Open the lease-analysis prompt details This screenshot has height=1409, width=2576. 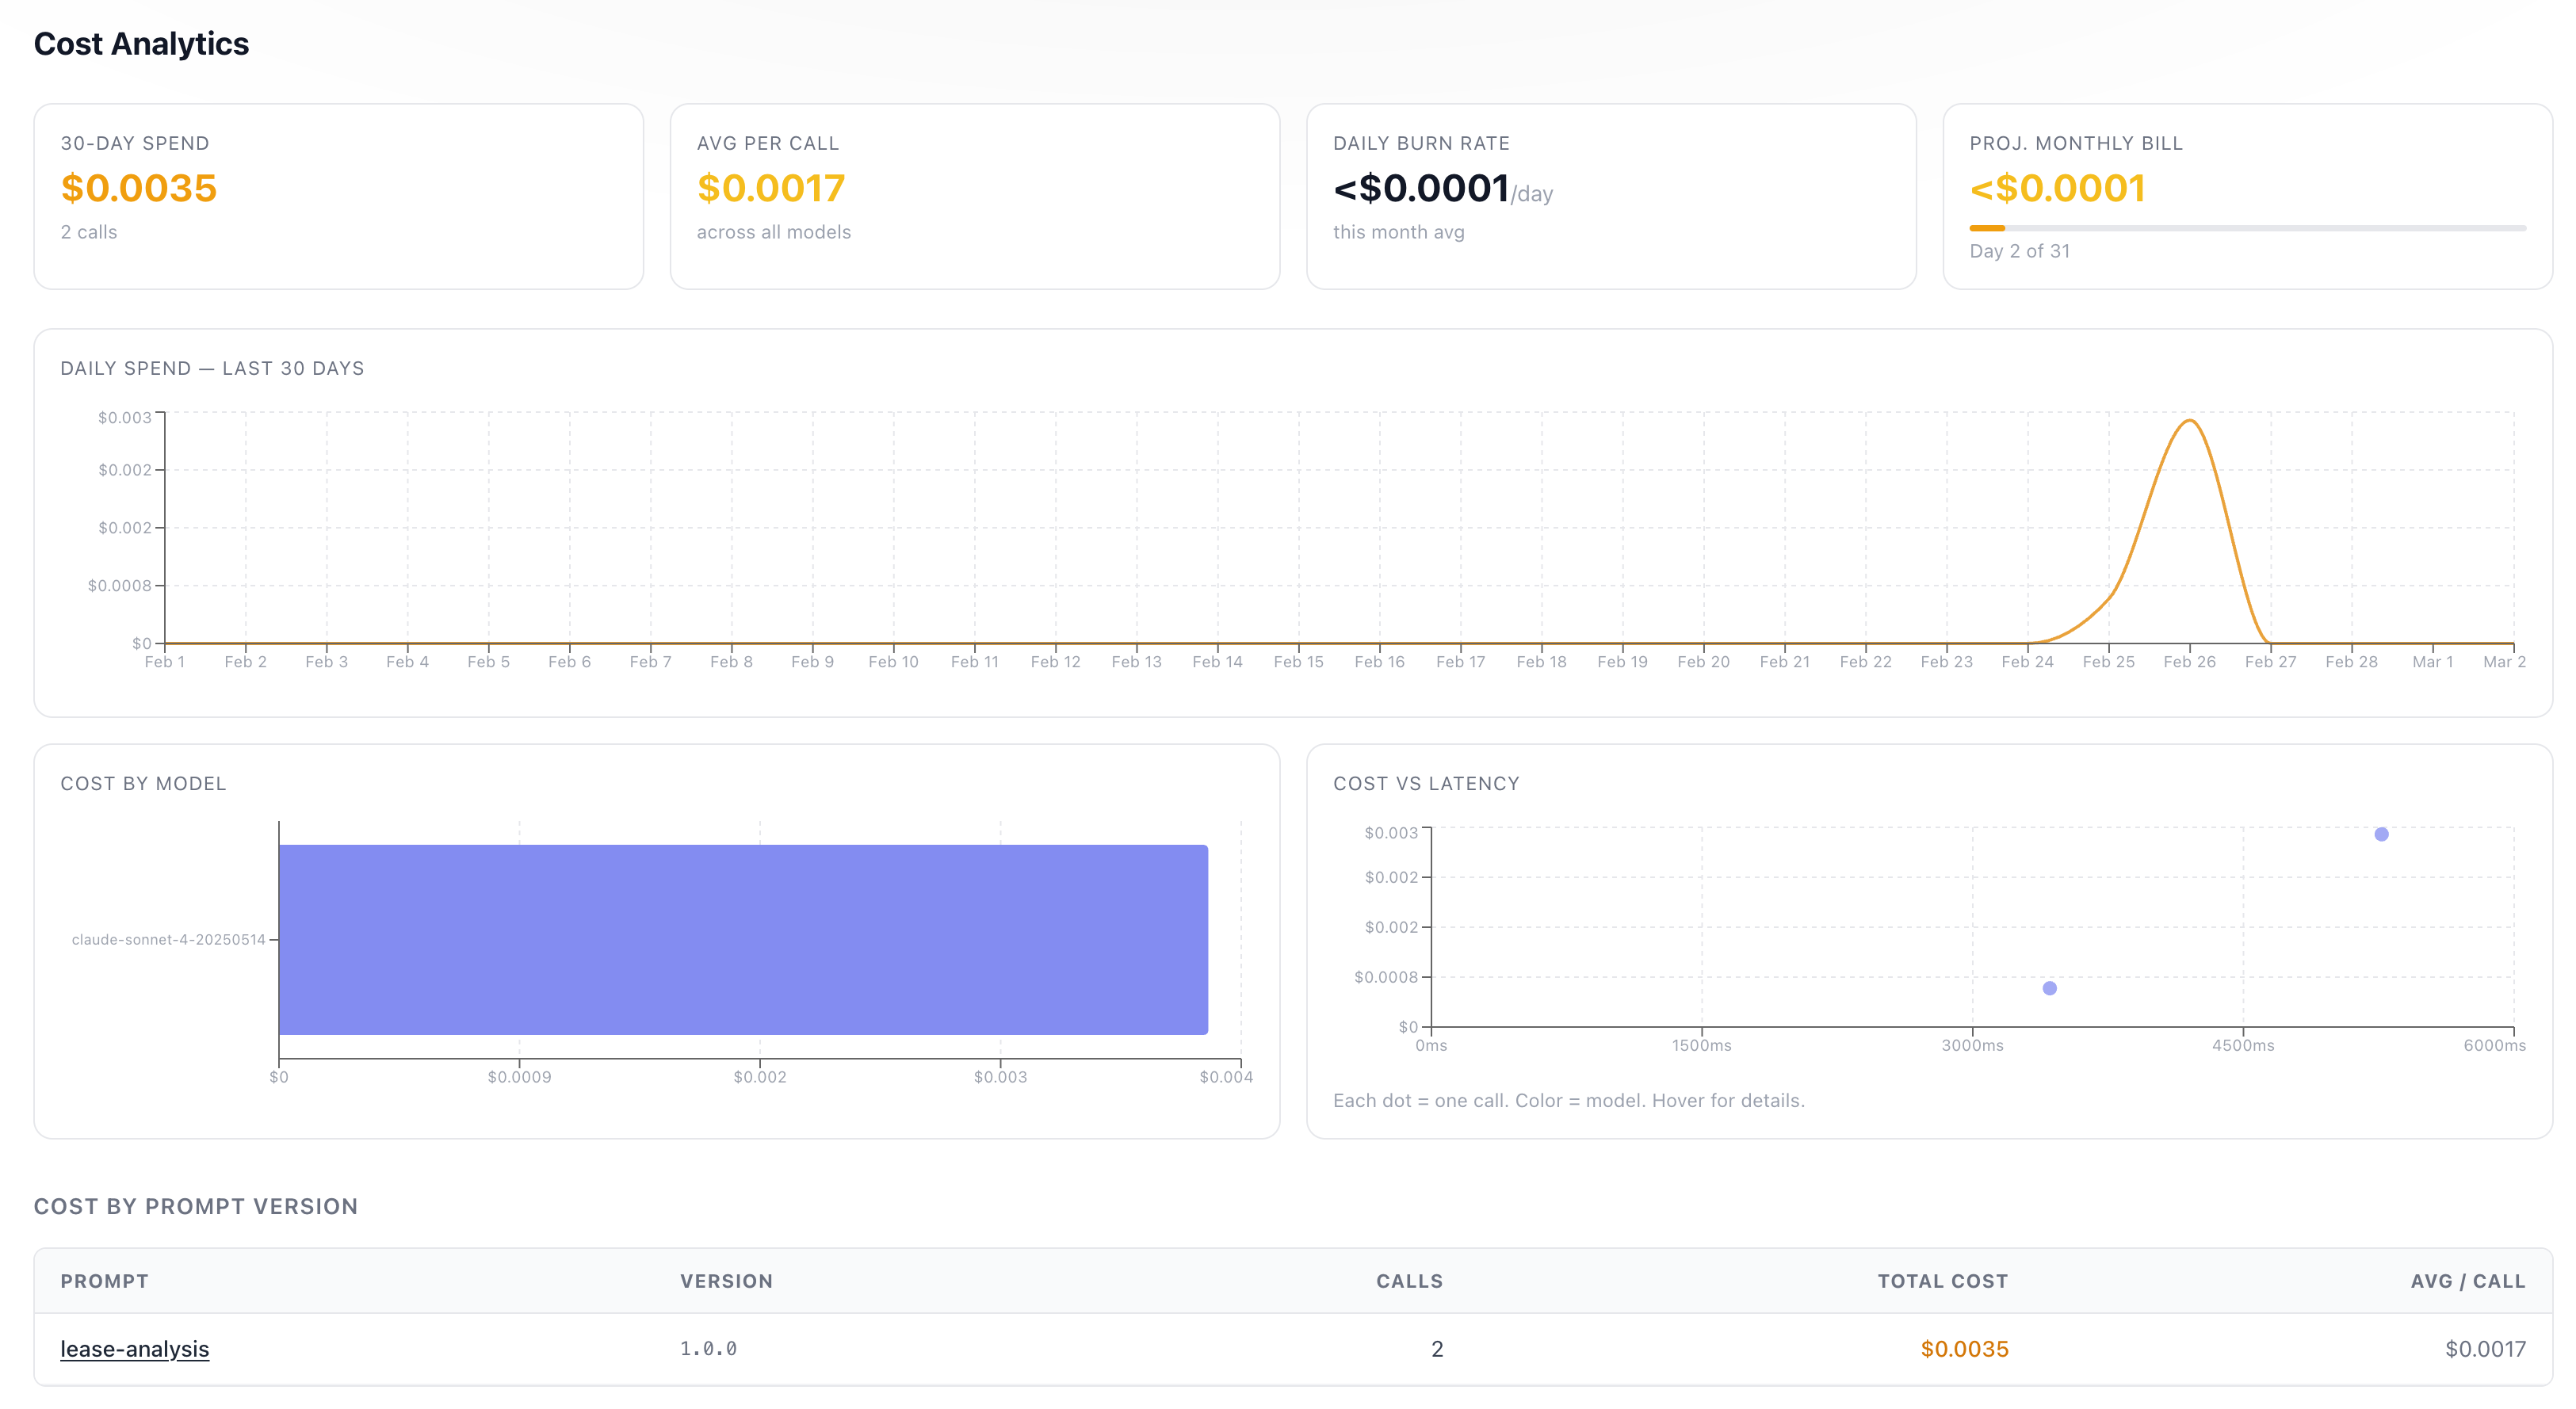click(x=134, y=1348)
